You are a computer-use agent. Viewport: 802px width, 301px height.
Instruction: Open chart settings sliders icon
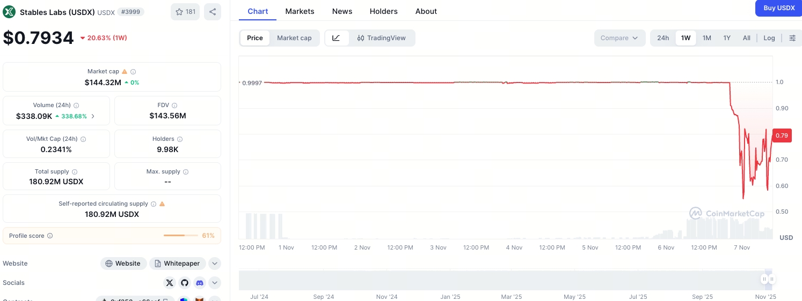click(x=792, y=38)
